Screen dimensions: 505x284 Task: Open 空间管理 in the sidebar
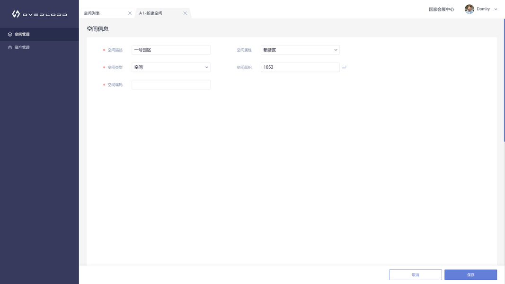click(x=39, y=34)
